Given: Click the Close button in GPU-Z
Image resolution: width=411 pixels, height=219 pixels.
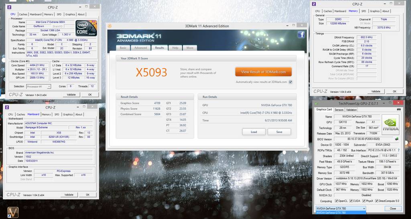Looking at the screenshot, I should [x=393, y=209].
